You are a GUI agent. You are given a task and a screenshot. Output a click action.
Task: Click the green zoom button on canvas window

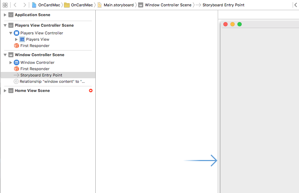(240, 24)
